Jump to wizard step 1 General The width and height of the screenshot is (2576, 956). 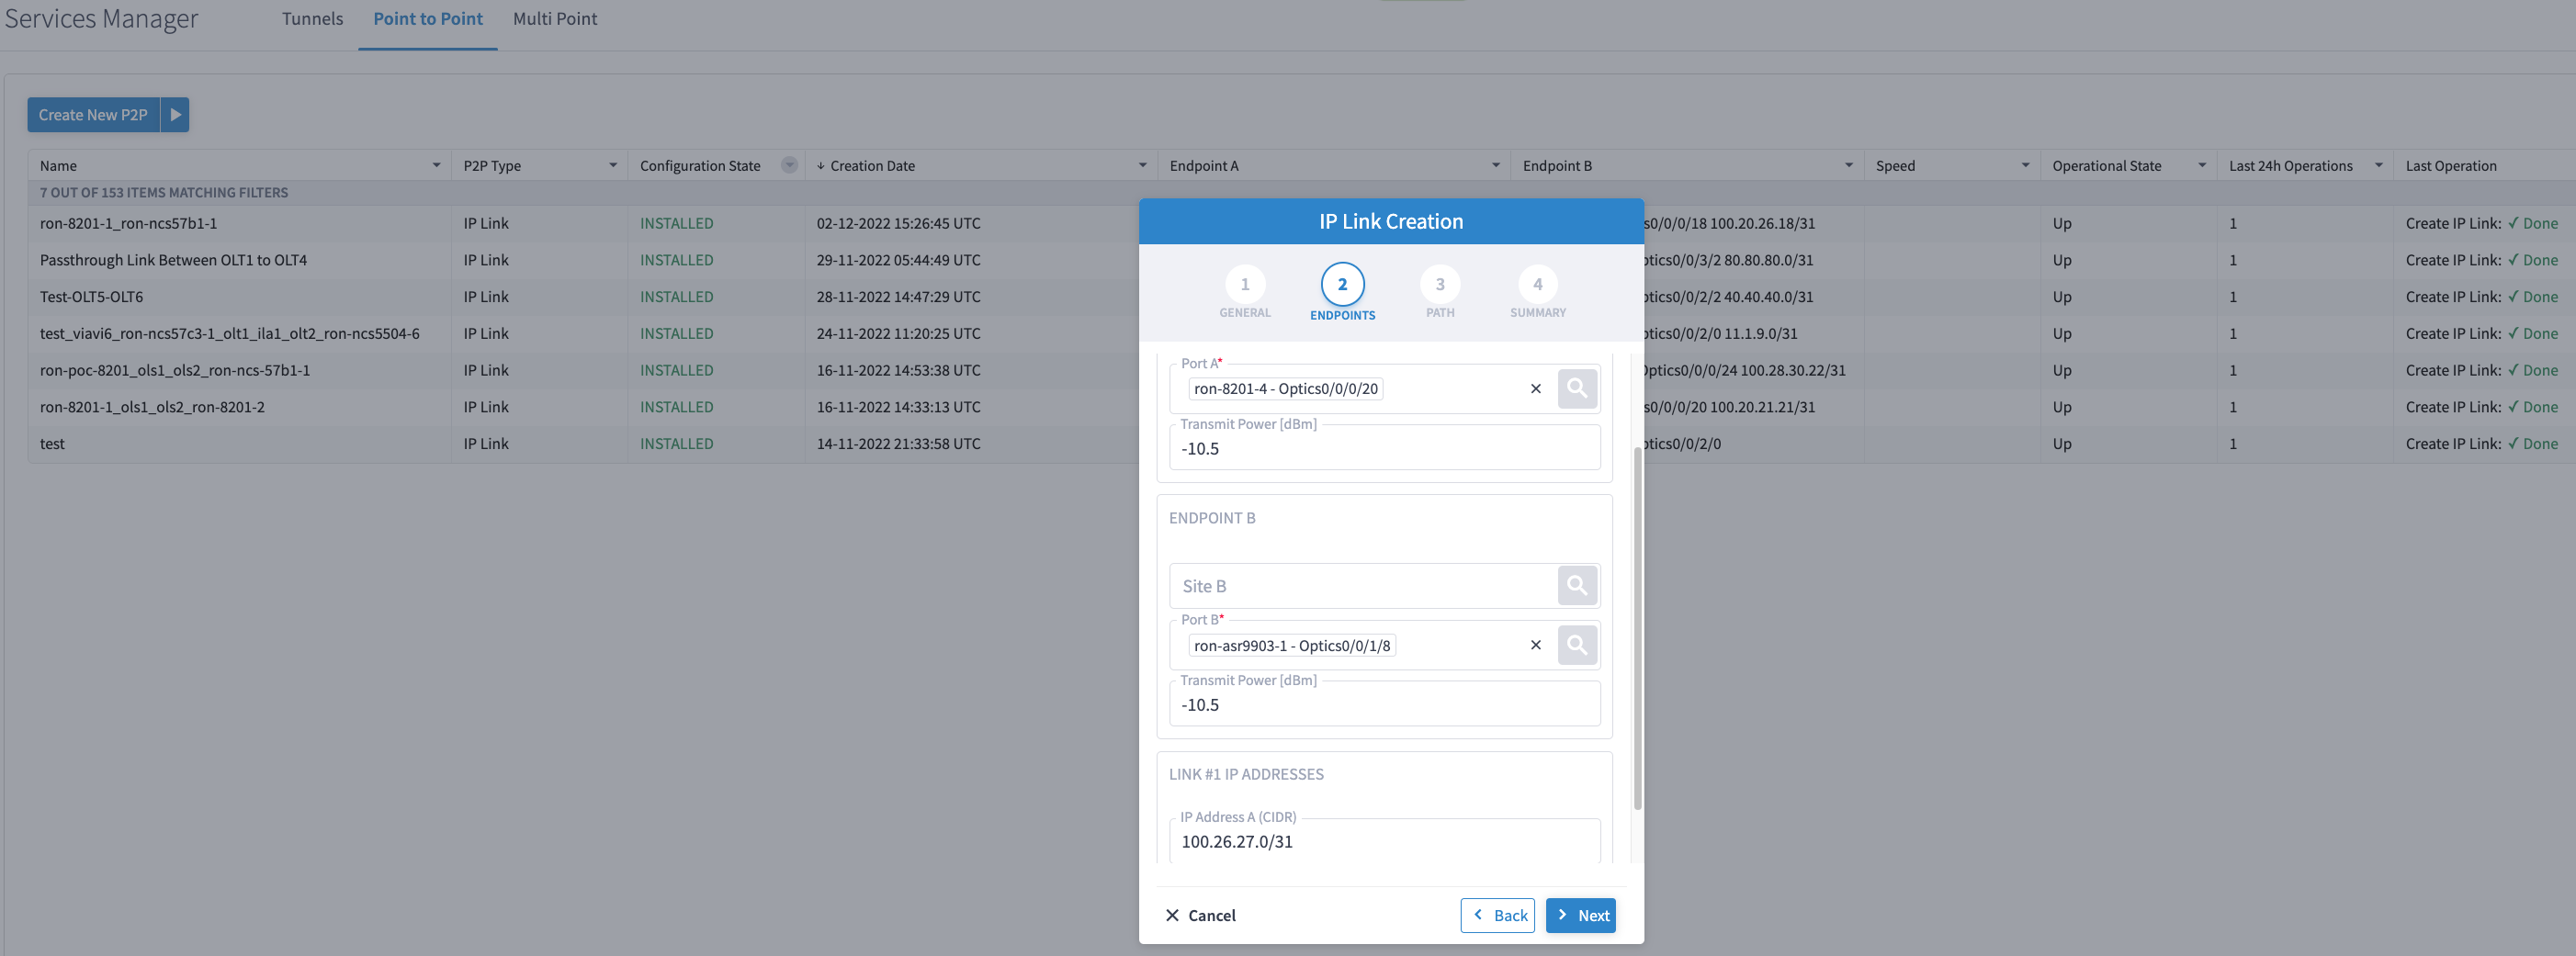click(x=1245, y=284)
